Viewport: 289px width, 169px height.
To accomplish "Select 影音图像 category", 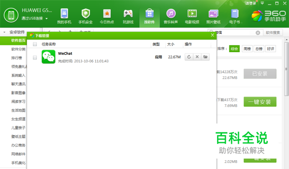I will 18,93.
